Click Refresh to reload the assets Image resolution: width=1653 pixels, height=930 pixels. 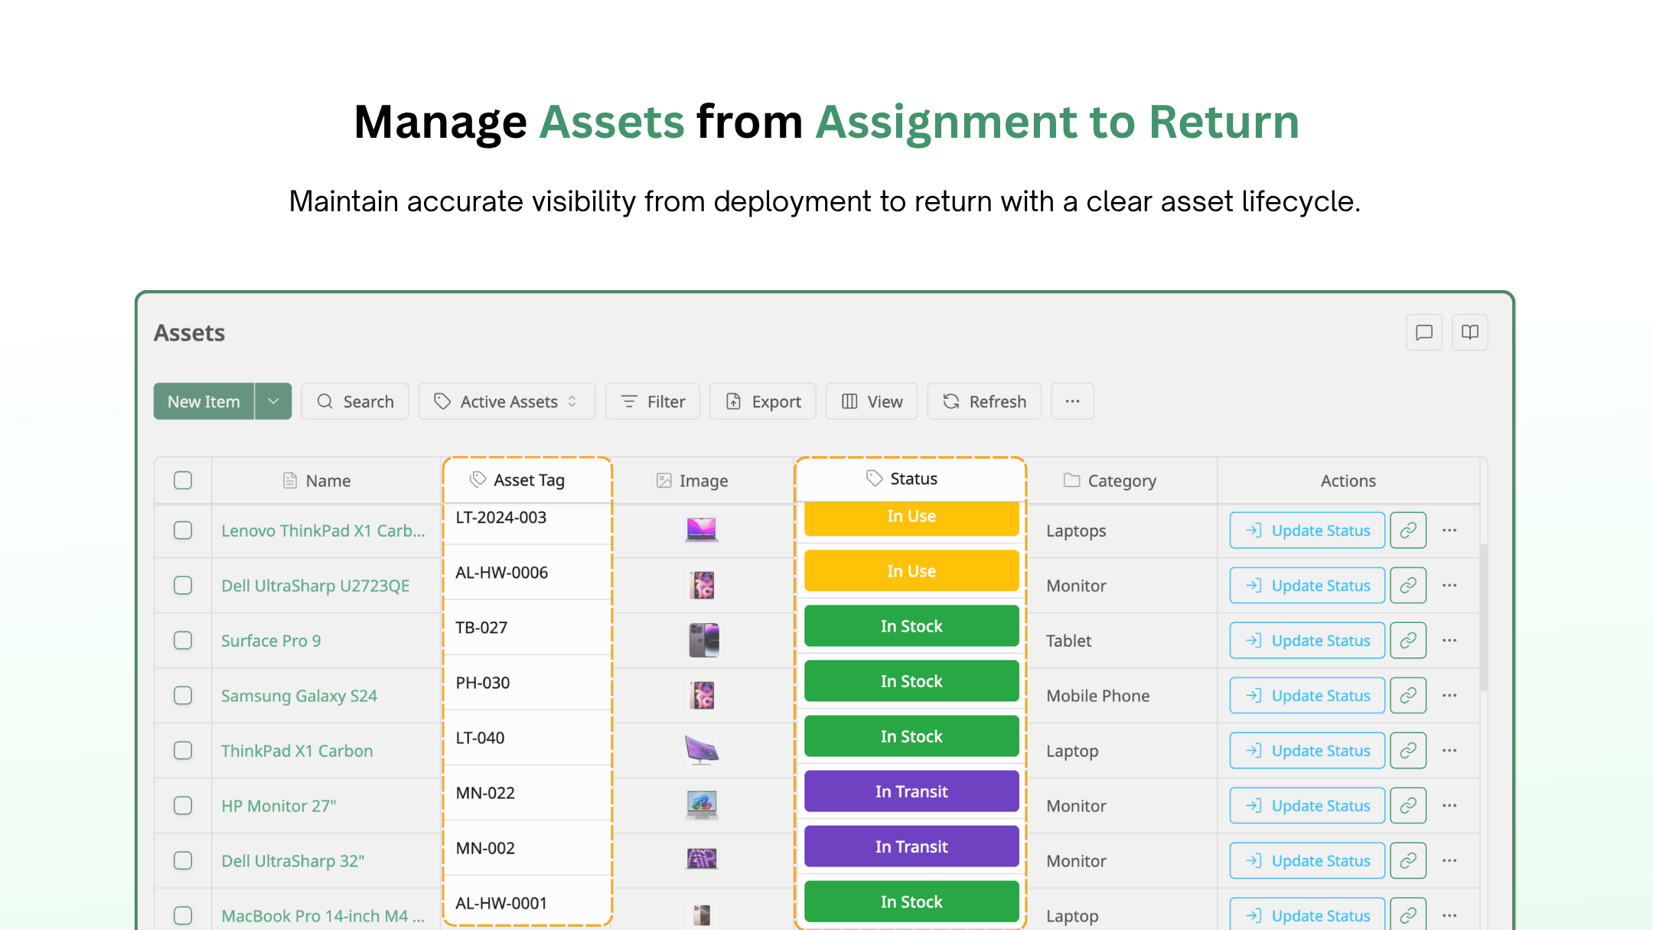(984, 401)
